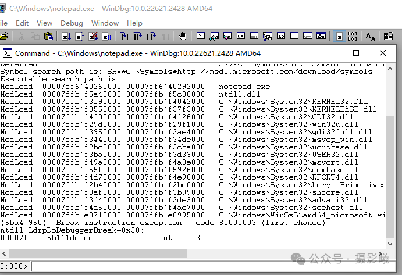This screenshot has height=275, width=402.
Task: Click the Font (AA) toolbar icon
Action: tap(371, 36)
